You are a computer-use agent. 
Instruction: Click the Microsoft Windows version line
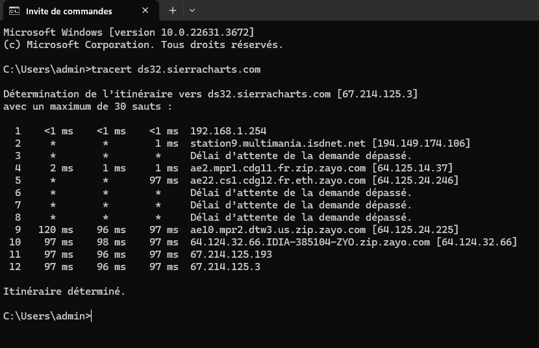point(129,32)
